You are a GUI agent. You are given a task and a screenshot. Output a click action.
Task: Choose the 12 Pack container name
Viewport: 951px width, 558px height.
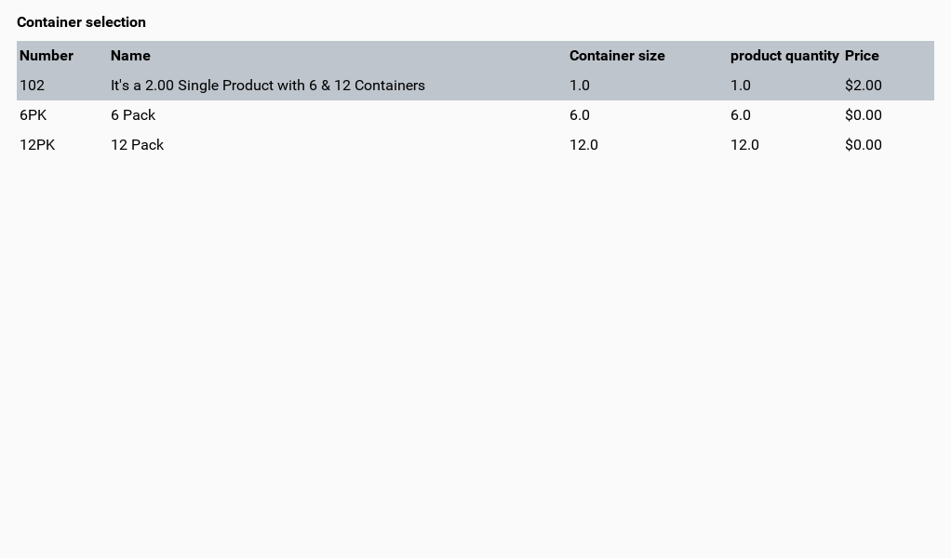point(138,145)
